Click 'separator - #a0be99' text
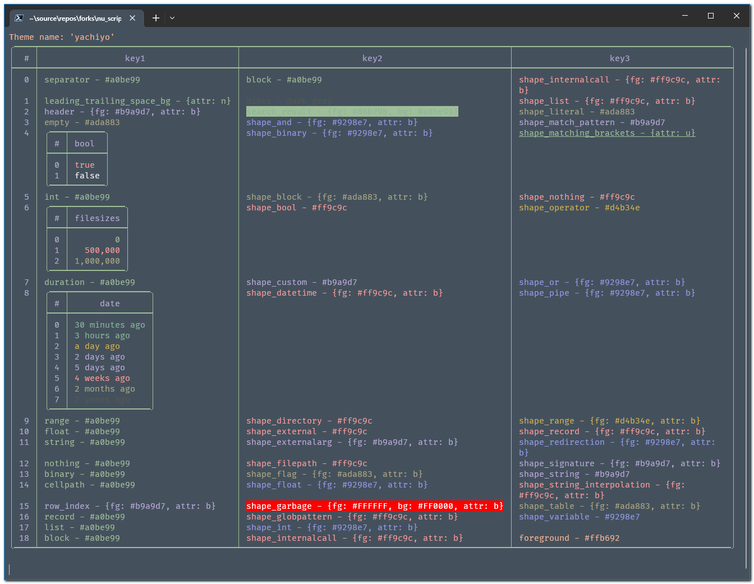The height and width of the screenshot is (584, 754). click(93, 80)
